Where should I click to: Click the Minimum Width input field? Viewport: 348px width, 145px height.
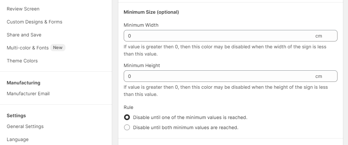pyautogui.click(x=217, y=36)
